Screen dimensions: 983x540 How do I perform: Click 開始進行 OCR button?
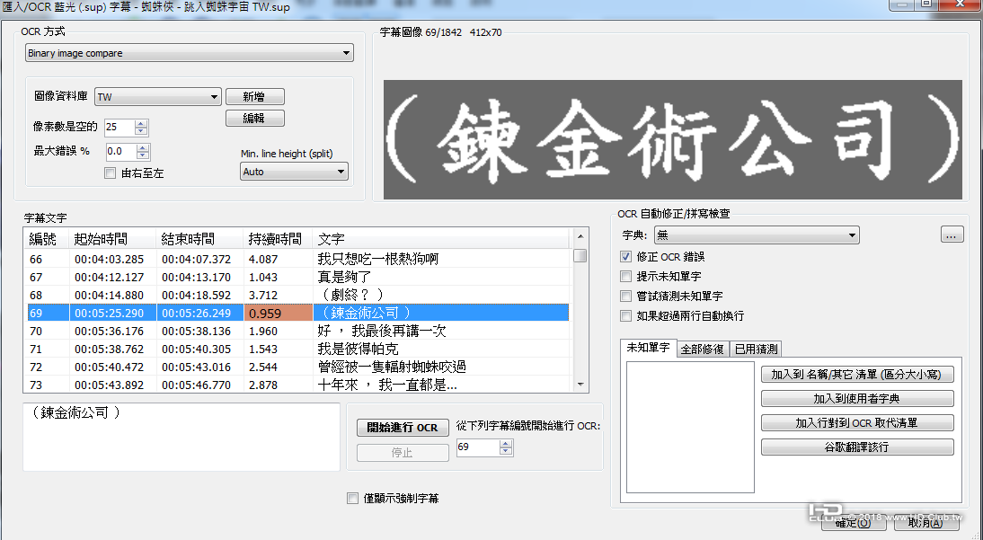coord(403,427)
